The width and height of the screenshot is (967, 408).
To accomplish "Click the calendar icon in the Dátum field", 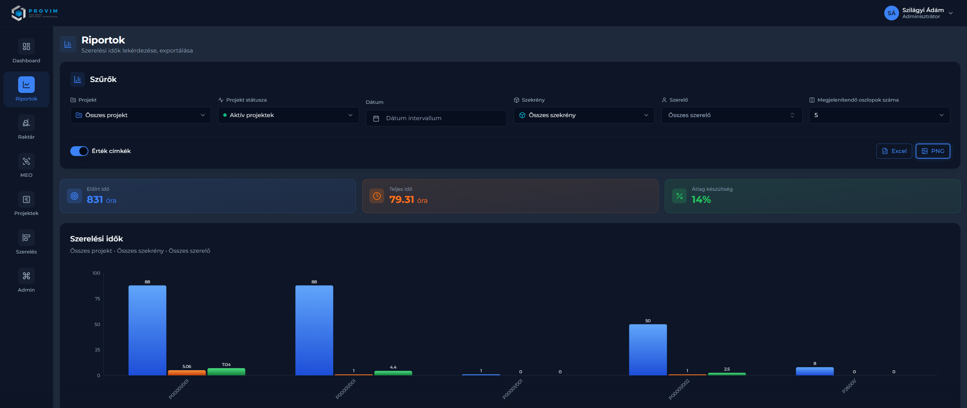I will (x=377, y=118).
